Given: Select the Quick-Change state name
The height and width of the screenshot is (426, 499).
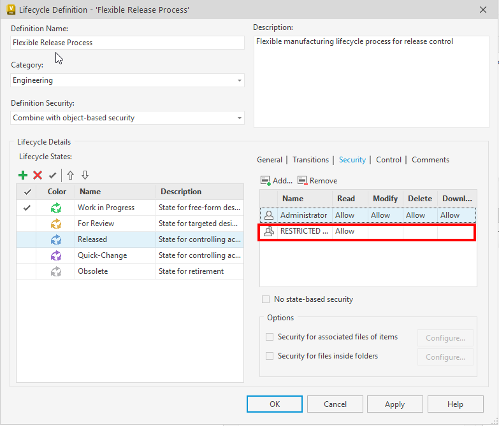Looking at the screenshot, I should pyautogui.click(x=102, y=255).
